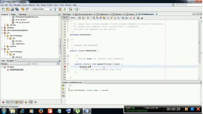Expand the perbaikan project node
203x114 pixels.
pyautogui.click(x=2, y=28)
